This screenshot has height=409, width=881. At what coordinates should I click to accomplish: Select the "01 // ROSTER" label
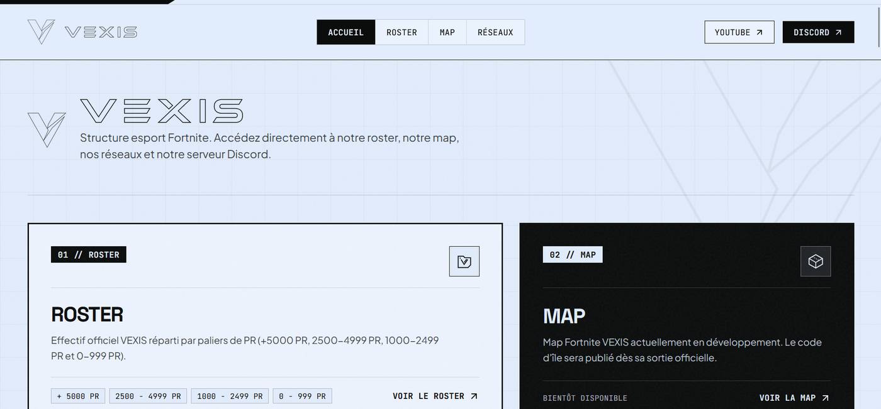pyautogui.click(x=89, y=254)
